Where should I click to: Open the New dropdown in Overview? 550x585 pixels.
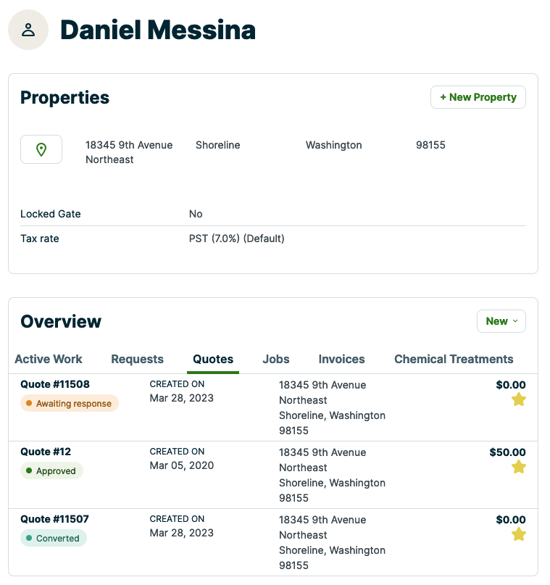tap(501, 321)
